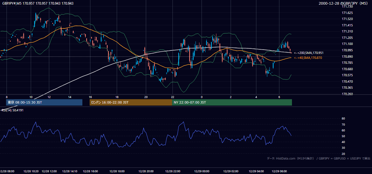The height and width of the screenshot is (174, 372).
Task: Click the 12/28 10:20 date label
Action: point(30,171)
